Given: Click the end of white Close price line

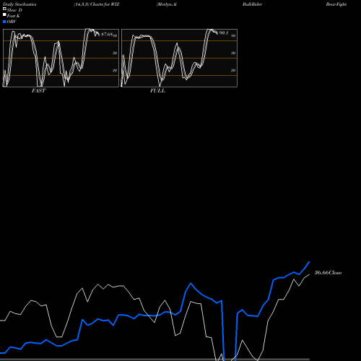Looking at the screenshot, I should [x=309, y=274].
